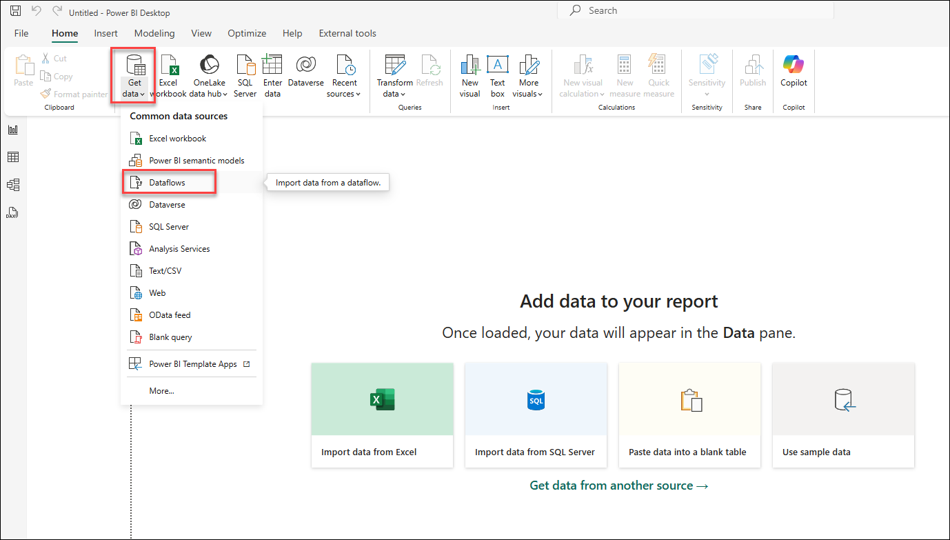This screenshot has width=950, height=540.
Task: Select Dataverse in the dropdown menu
Action: pyautogui.click(x=191, y=205)
